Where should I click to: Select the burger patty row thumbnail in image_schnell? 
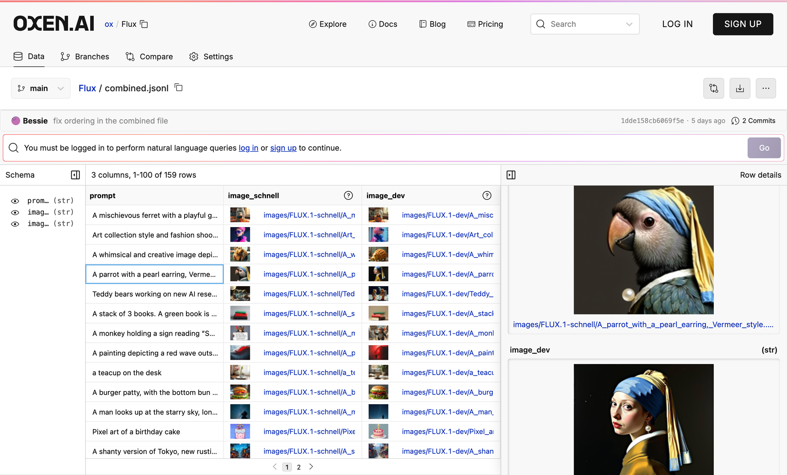tap(240, 392)
